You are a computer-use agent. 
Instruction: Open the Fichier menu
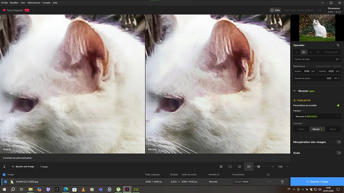click(4, 2)
